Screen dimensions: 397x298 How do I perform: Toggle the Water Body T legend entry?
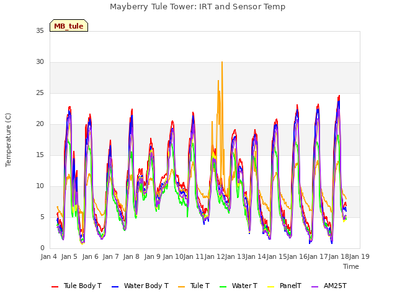point(140,286)
